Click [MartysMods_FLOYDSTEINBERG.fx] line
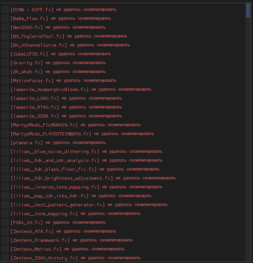 82,134
